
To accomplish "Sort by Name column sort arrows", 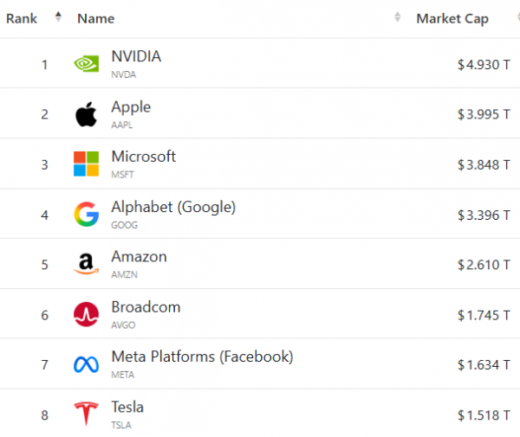I will 397,17.
